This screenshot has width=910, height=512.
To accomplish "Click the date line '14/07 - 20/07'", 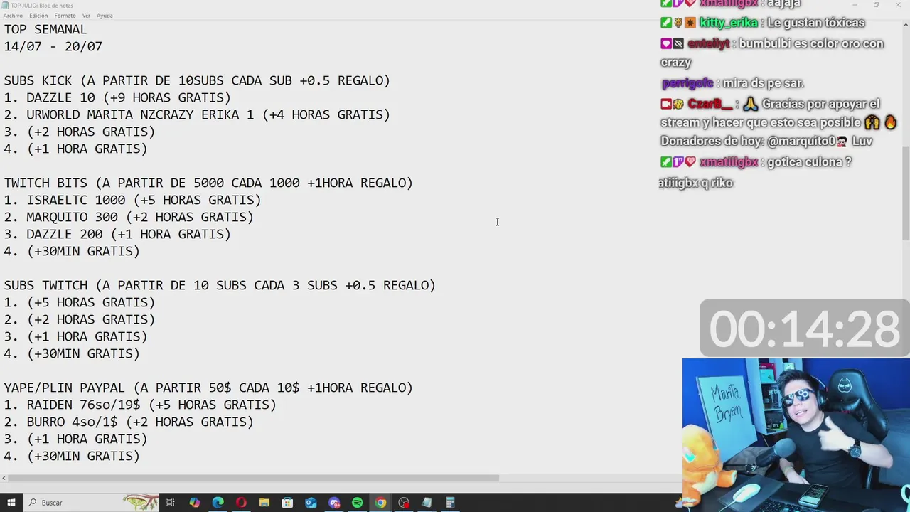I will pyautogui.click(x=53, y=46).
